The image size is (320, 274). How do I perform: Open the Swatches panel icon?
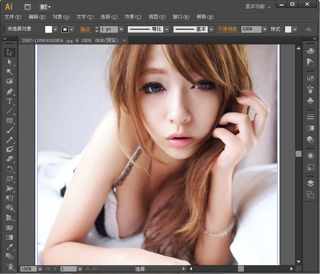click(x=310, y=78)
